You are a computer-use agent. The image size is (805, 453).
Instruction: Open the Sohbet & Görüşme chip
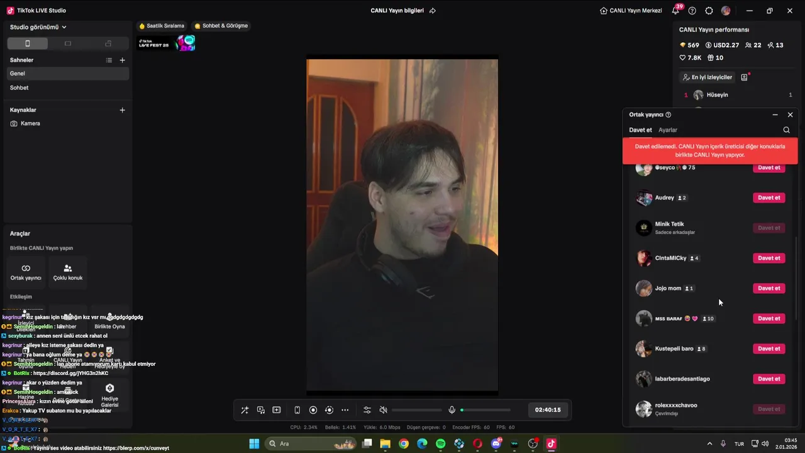point(221,26)
